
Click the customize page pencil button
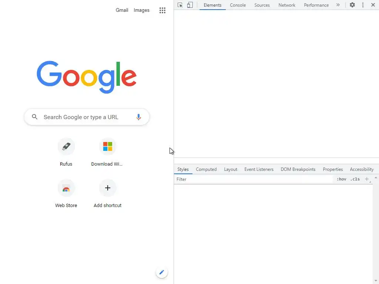coord(162,273)
